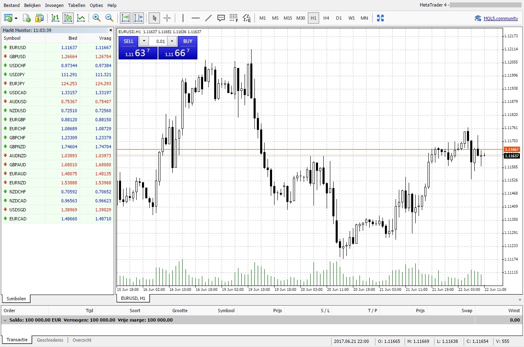Switch chart to bar chart mode
This screenshot has height=347, width=524.
55,18
